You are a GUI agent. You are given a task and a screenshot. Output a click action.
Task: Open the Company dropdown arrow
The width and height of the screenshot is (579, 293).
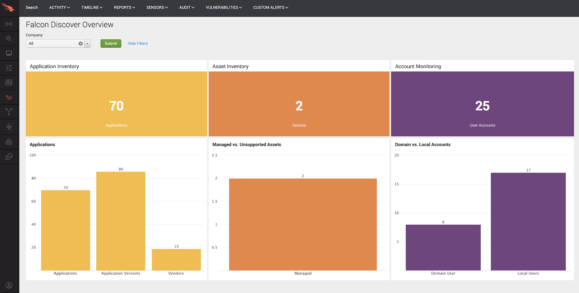coord(87,43)
